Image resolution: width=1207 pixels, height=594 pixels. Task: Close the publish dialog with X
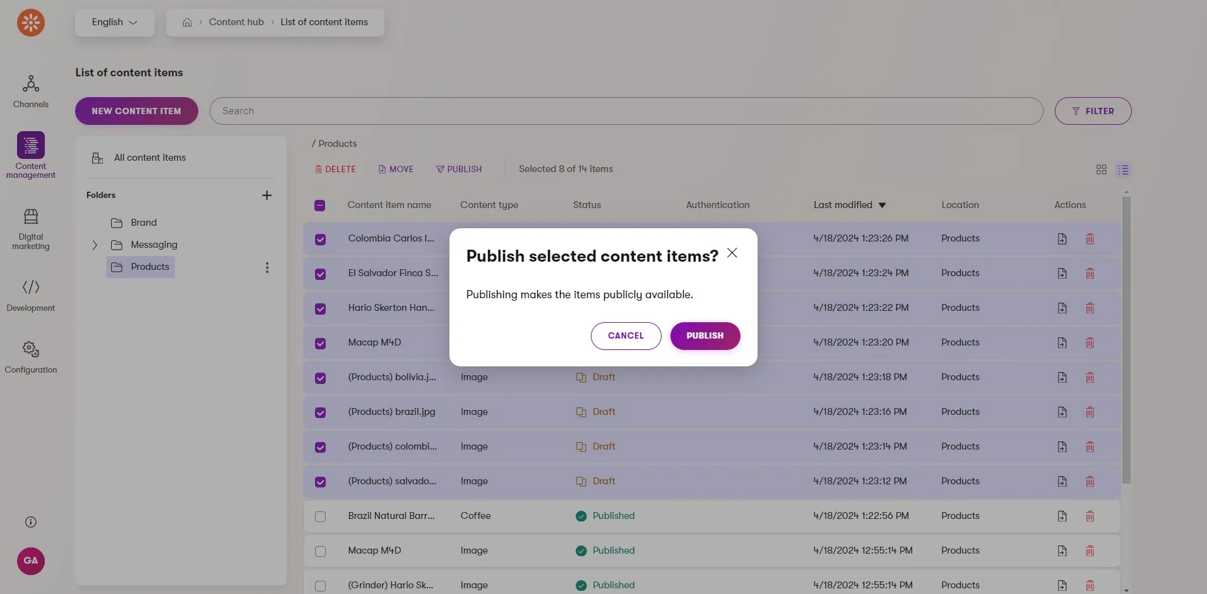click(732, 253)
